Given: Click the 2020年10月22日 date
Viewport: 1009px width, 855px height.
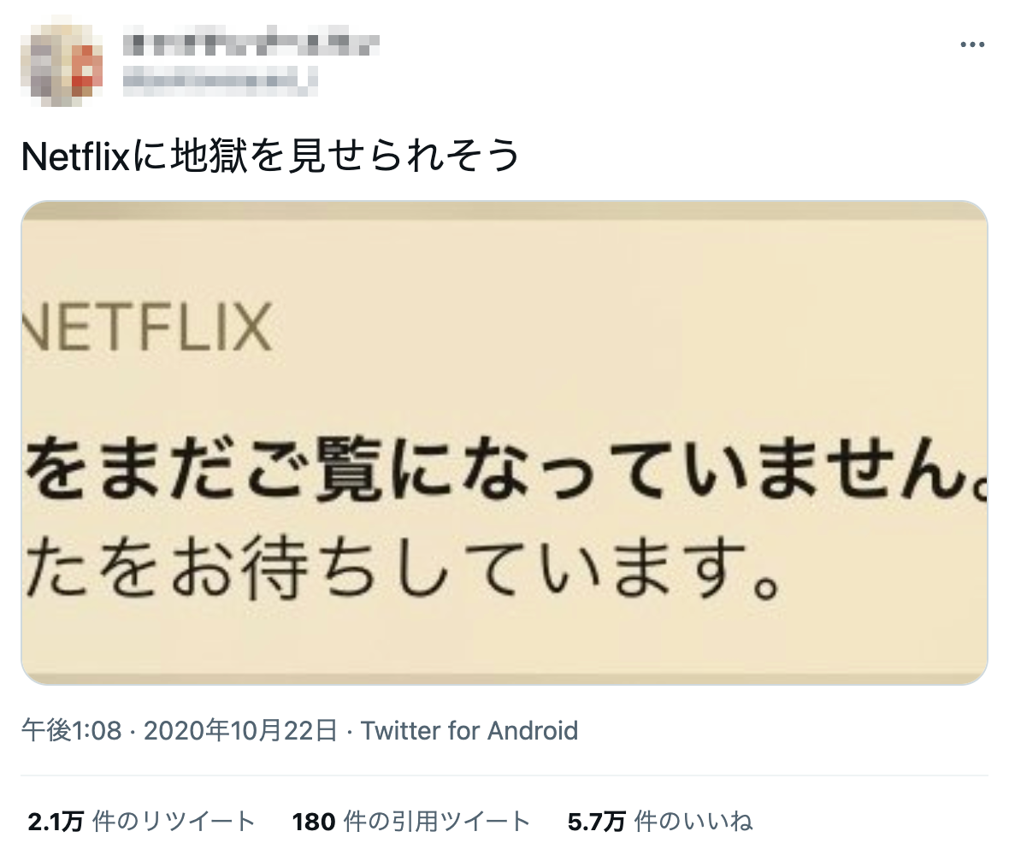Looking at the screenshot, I should coord(240,731).
